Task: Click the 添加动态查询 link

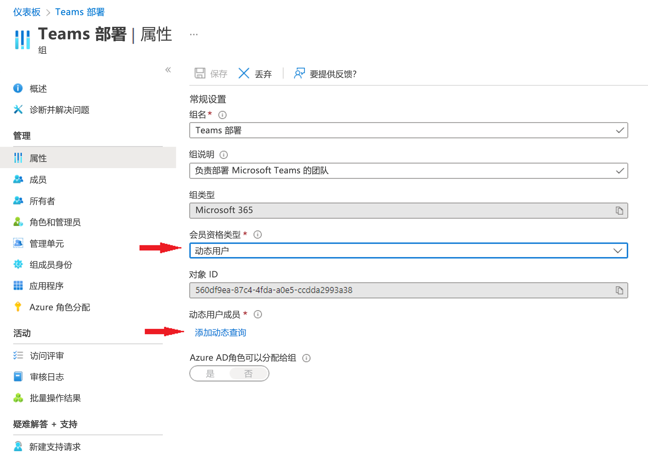Action: click(220, 333)
